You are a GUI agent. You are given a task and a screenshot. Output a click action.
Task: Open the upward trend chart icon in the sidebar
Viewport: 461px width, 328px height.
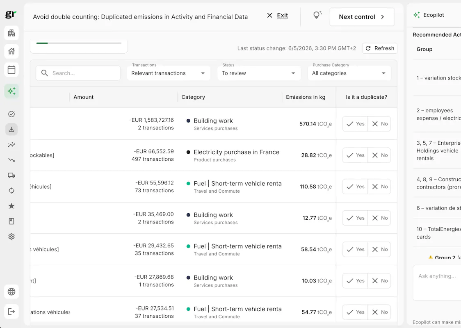(11, 145)
